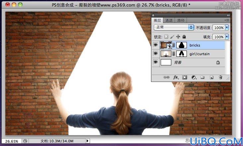Click mask link chain on bricks layer
This screenshot has height=146, width=243.
pos(174,45)
